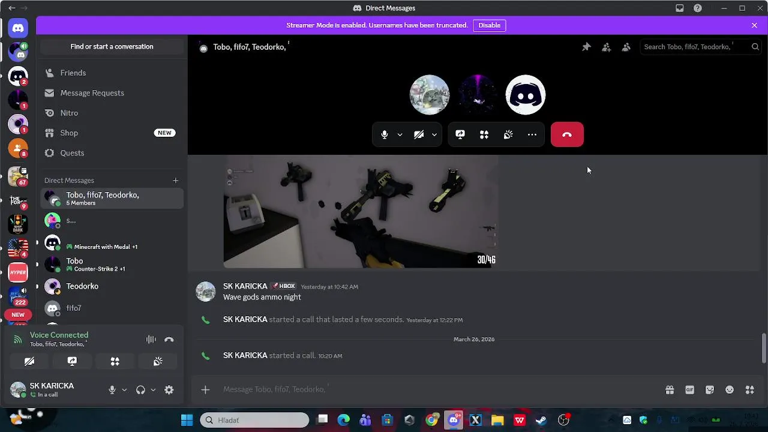Open soundboard from the voice panel
Viewport: 768px width, 432px height.
158,361
